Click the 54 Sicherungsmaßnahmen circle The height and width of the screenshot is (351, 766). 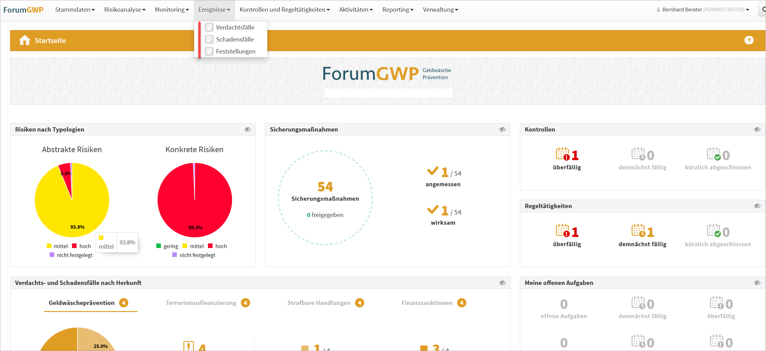click(325, 198)
